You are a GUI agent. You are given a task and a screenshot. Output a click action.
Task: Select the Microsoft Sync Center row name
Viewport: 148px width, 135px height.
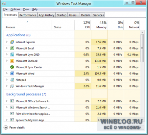point(29,67)
